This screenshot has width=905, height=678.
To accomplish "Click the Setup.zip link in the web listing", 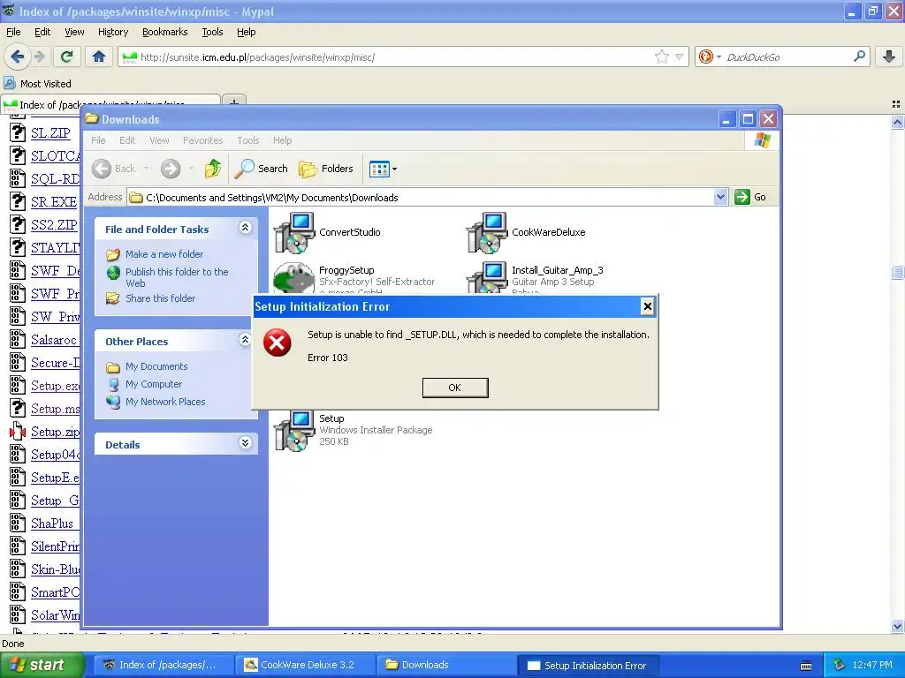I will tap(56, 432).
